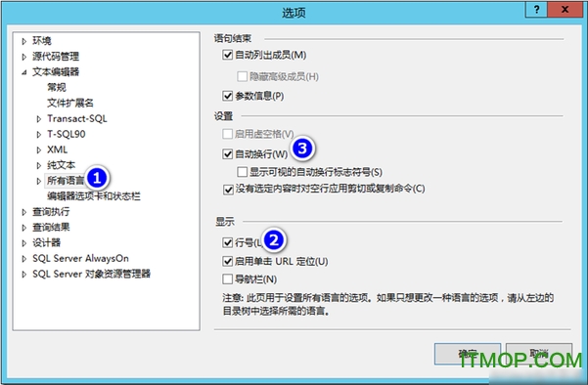Screen dimensions: 588x385
Task: Expand SQL Server 对象资源管理器 node arrow
Action: click(x=24, y=275)
